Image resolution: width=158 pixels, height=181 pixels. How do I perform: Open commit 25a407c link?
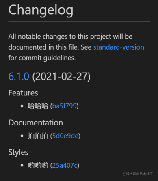tap(65, 165)
